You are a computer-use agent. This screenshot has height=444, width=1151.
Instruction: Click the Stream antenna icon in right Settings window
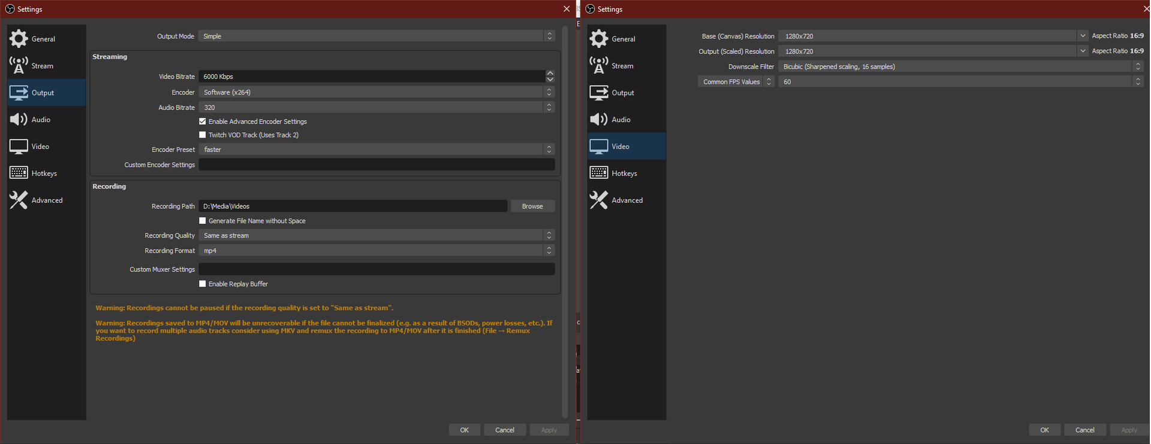click(599, 65)
